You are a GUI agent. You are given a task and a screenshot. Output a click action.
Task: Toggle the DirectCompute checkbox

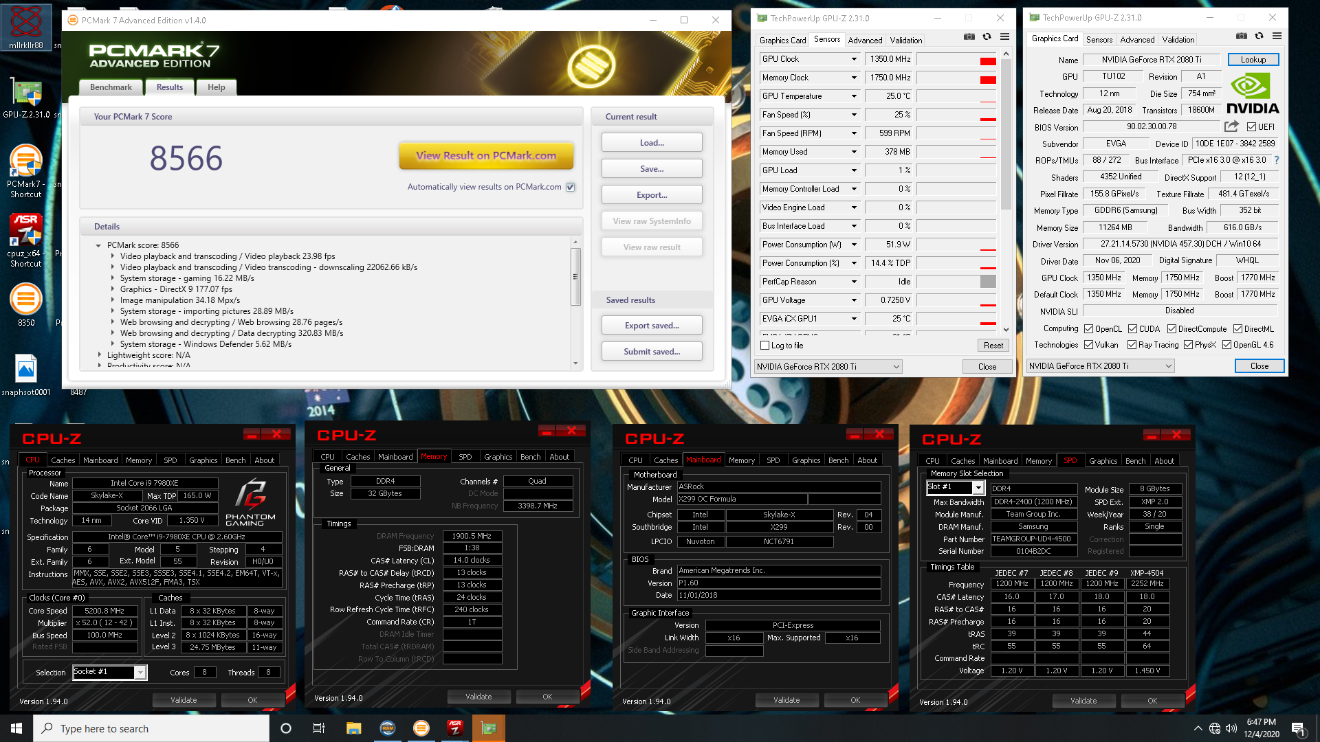click(x=1171, y=329)
